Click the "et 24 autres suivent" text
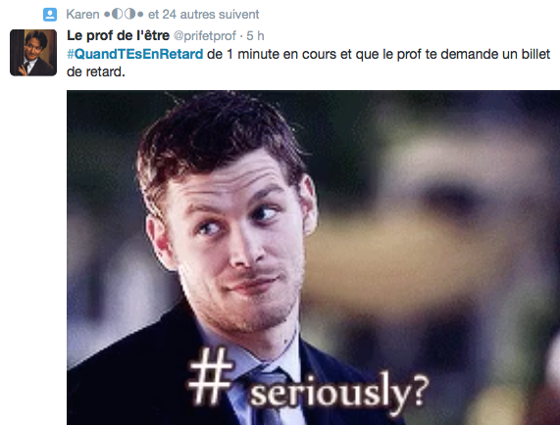 204,15
